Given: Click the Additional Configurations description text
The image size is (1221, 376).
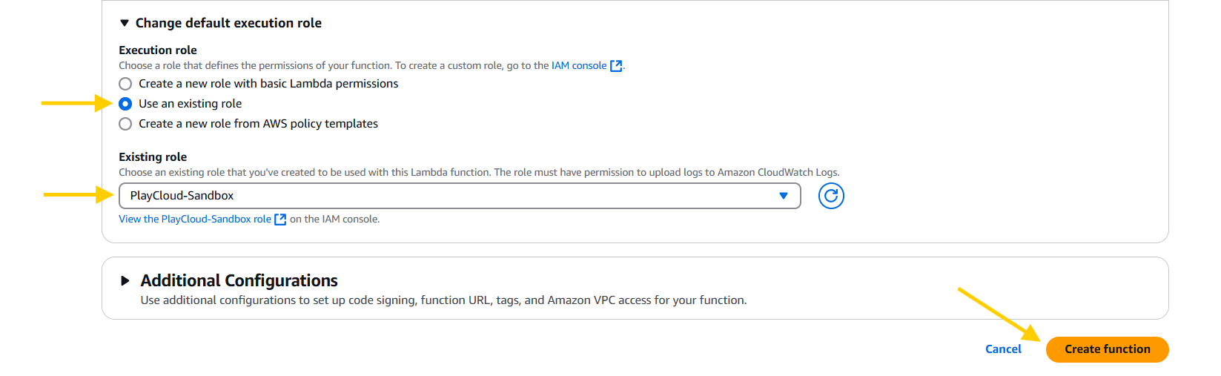Looking at the screenshot, I should 443,300.
